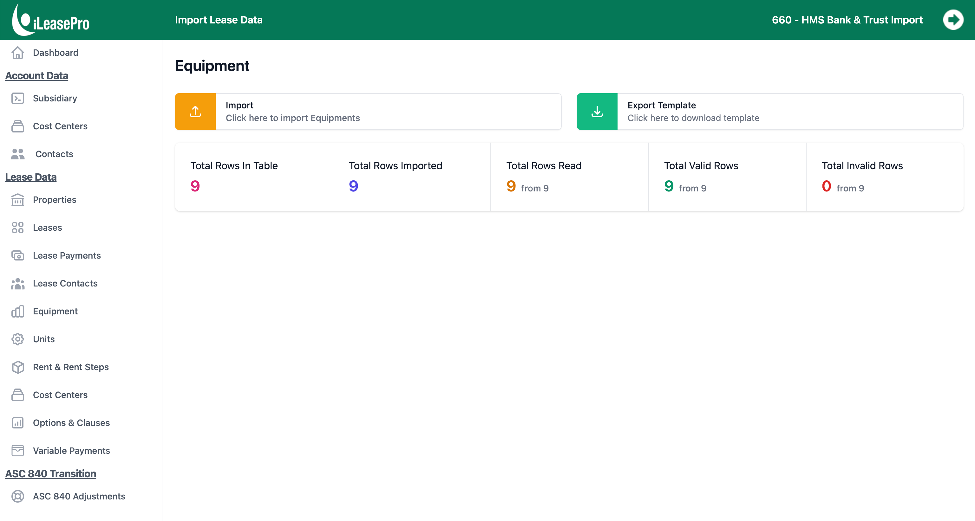Click the Lease Contacts group icon
Viewport: 975px width, 521px height.
(17, 284)
